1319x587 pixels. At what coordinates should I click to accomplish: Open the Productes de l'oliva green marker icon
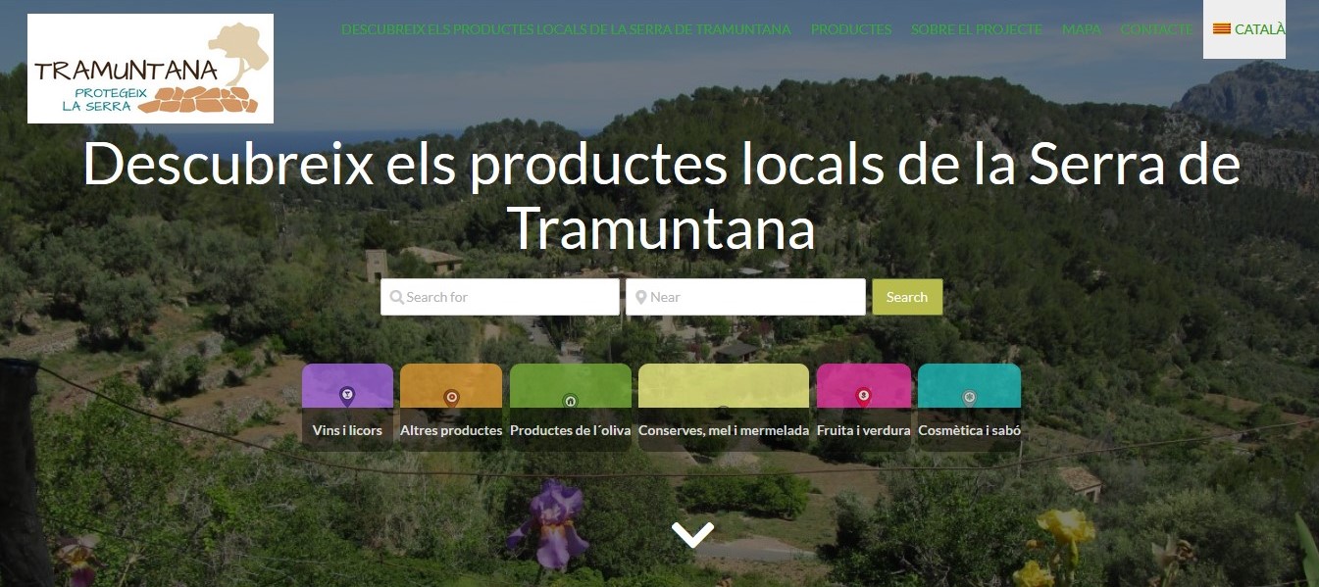(x=570, y=400)
